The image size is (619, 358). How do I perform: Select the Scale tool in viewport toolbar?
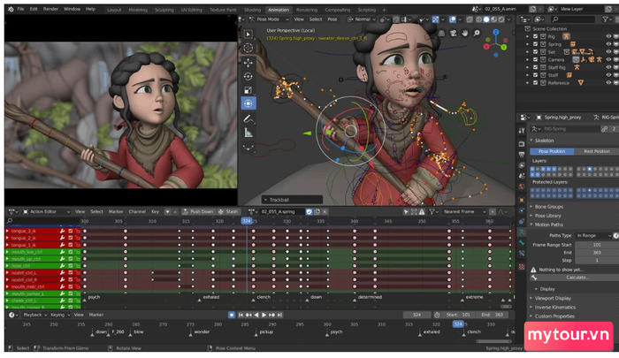tap(248, 90)
